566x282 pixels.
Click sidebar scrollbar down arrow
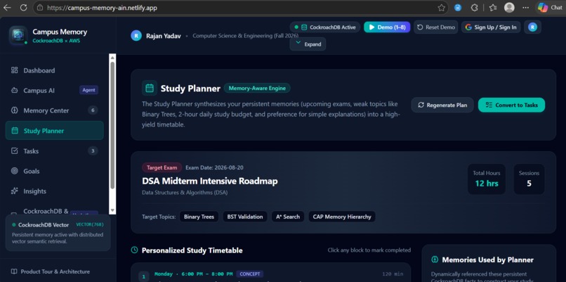(112, 210)
